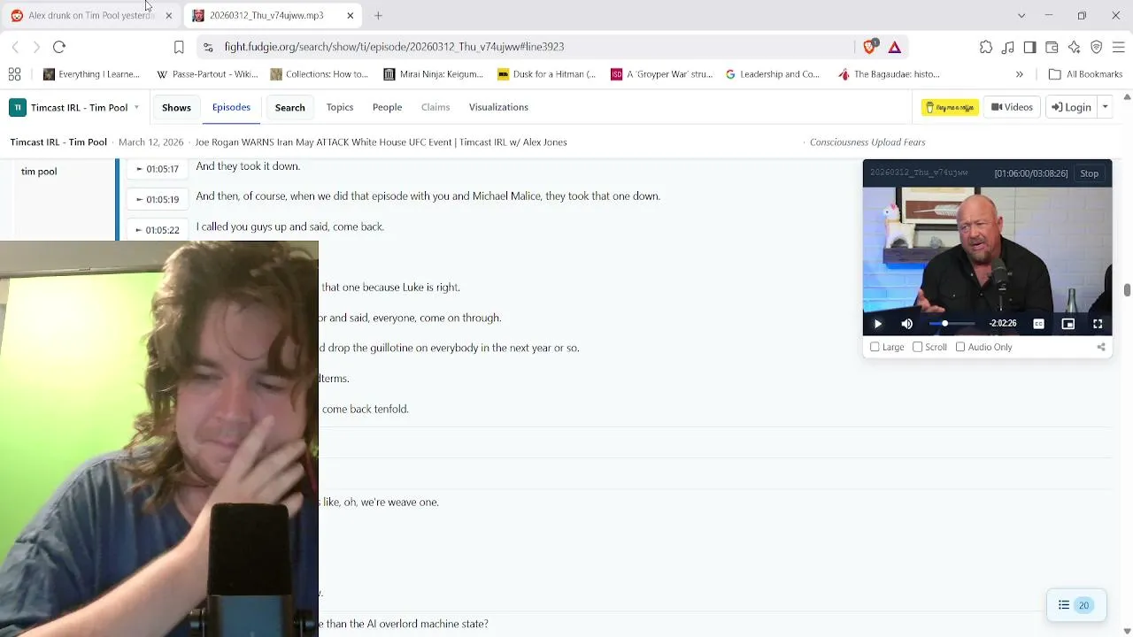Open the Shows menu item
Screen dimensions: 1133x637
(176, 107)
